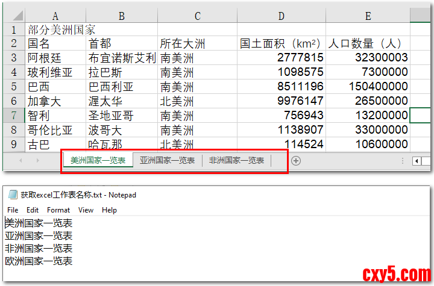This screenshot has width=434, height=286.
Task: Select the cell with value 9976147
Action: coord(281,101)
